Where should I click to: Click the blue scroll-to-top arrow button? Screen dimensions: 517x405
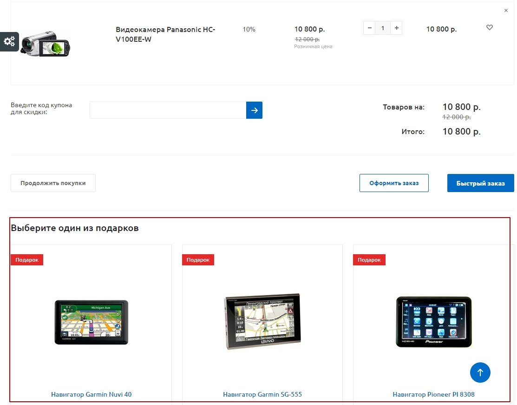[x=480, y=373]
